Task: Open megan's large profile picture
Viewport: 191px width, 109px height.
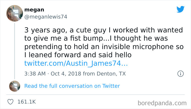Action: click(14, 13)
